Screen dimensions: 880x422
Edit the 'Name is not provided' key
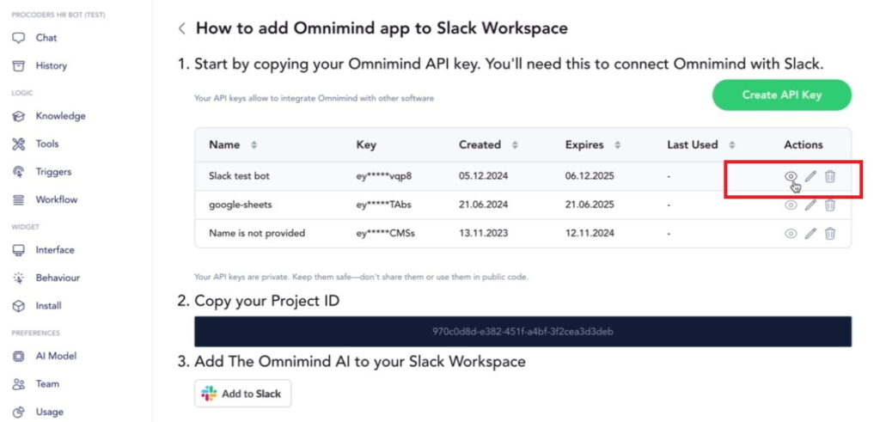(x=810, y=233)
